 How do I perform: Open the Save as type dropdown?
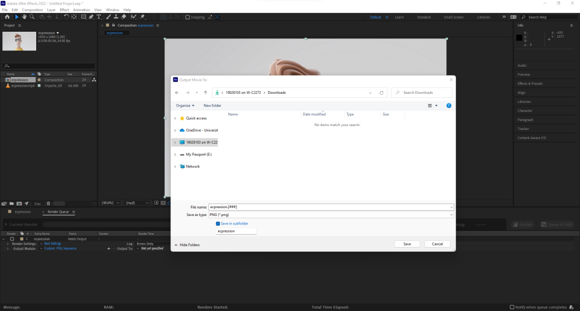click(x=451, y=215)
